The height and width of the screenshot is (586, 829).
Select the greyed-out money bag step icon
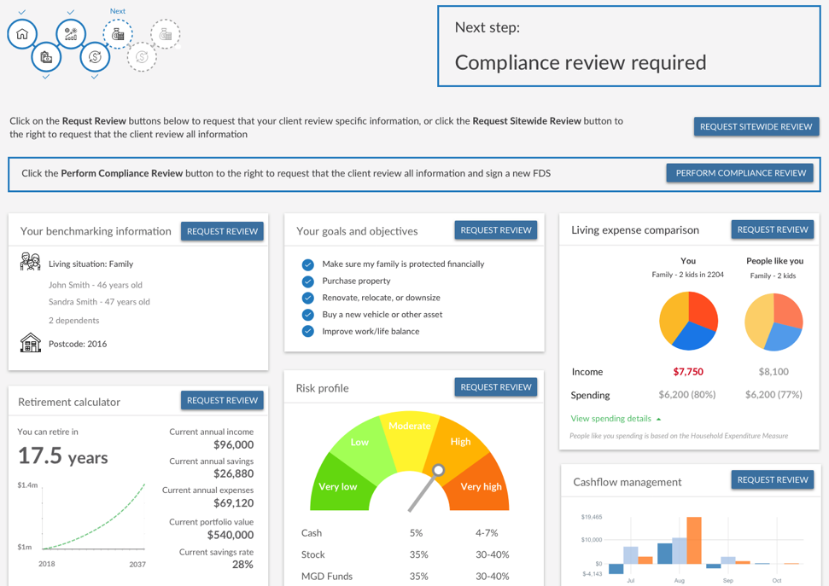pyautogui.click(x=166, y=34)
